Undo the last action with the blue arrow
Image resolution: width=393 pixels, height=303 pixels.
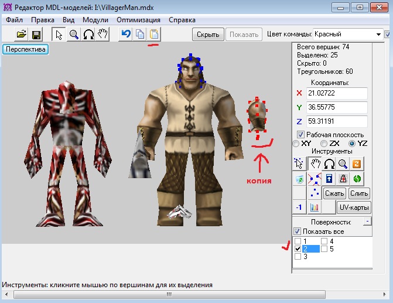pyautogui.click(x=126, y=34)
